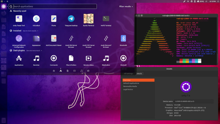This screenshot has width=220, height=124.
Task: Switch to the Home lens
Action: 54,71
